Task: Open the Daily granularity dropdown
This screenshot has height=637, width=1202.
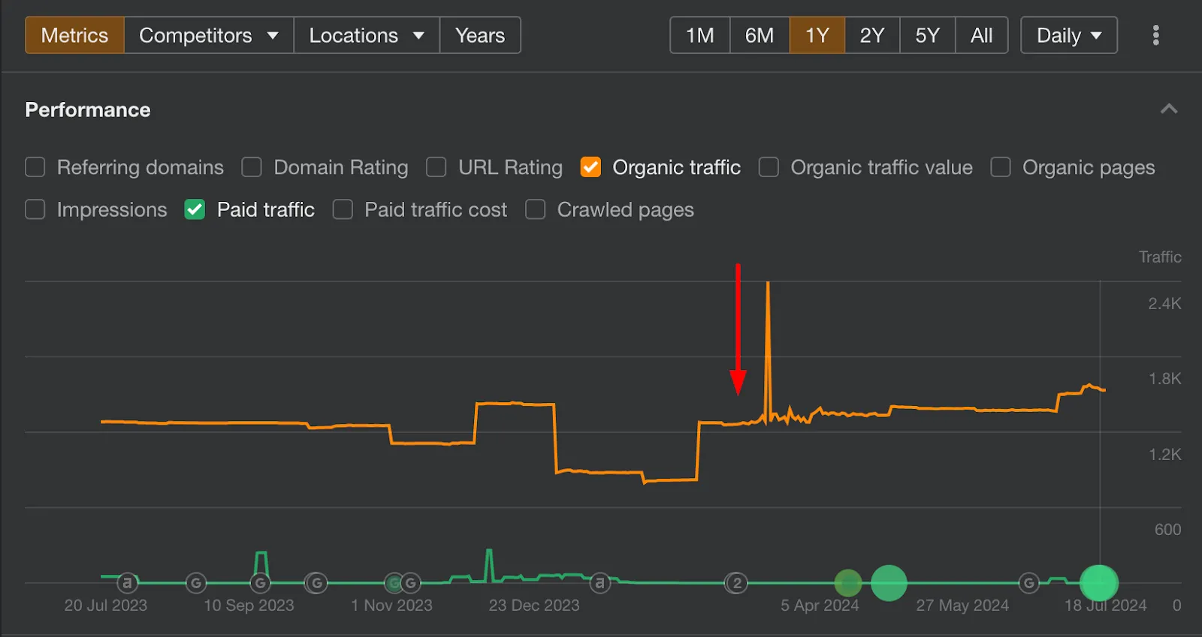Action: [x=1069, y=35]
